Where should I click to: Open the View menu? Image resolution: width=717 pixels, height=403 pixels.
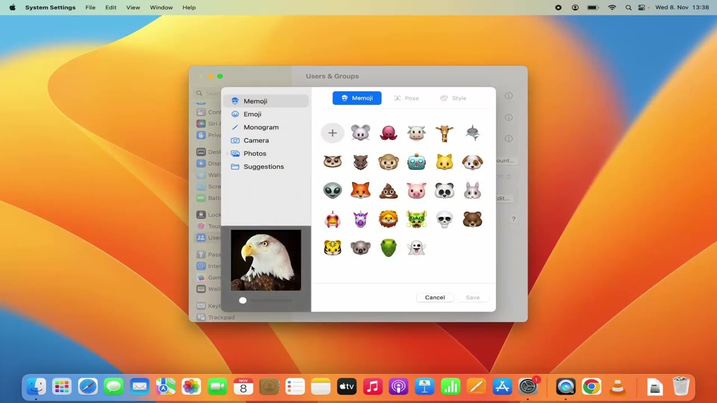(x=133, y=7)
